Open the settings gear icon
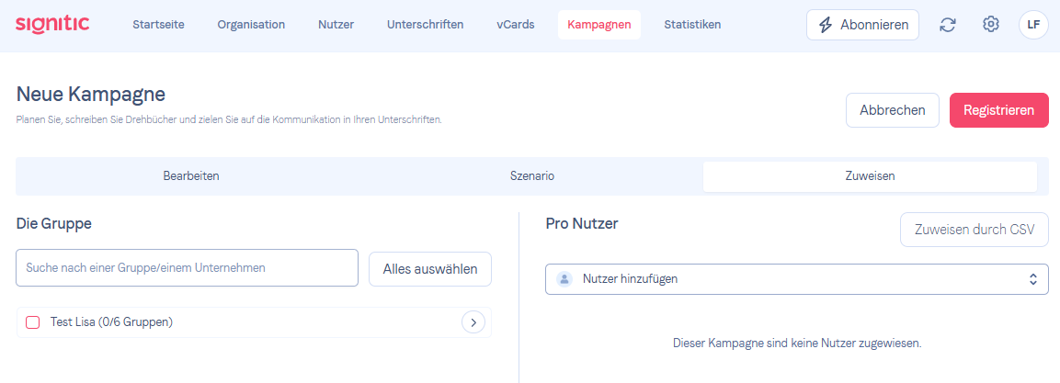Image resolution: width=1060 pixels, height=383 pixels. point(990,24)
